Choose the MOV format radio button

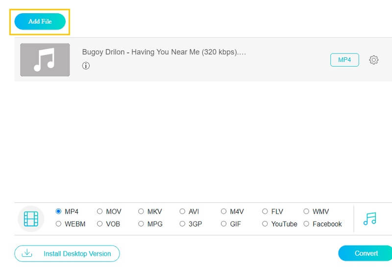(x=100, y=212)
